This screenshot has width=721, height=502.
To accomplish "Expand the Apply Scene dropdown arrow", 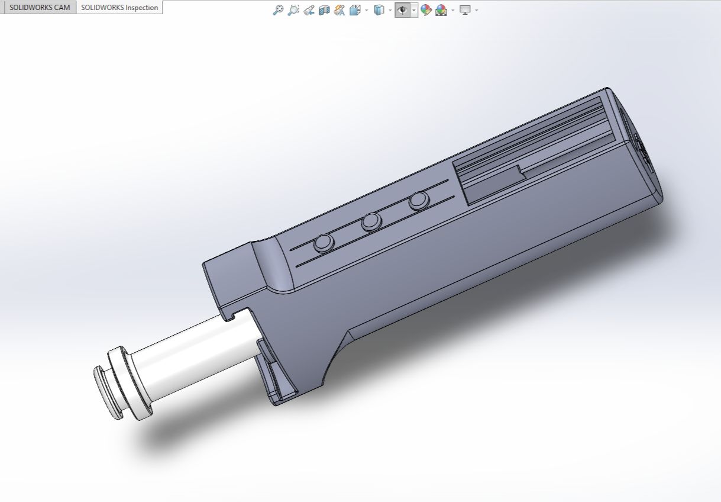I will 453,10.
